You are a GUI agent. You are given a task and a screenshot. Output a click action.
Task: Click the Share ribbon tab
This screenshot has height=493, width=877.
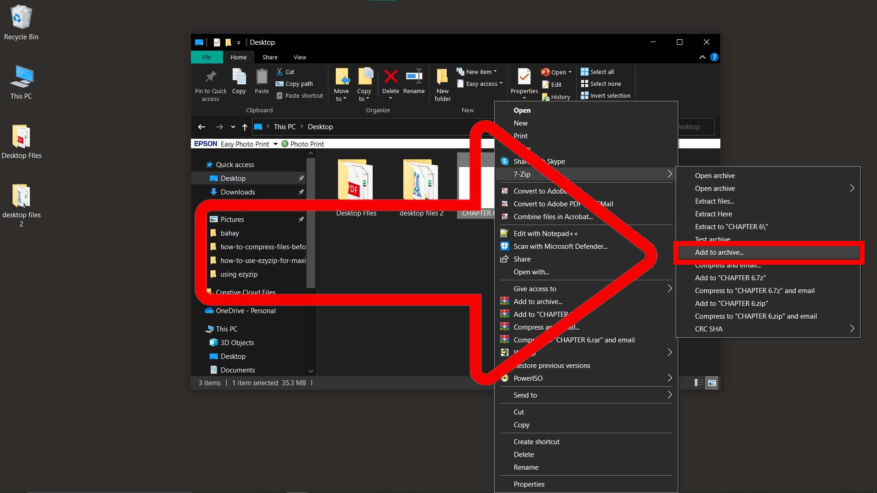tap(270, 57)
